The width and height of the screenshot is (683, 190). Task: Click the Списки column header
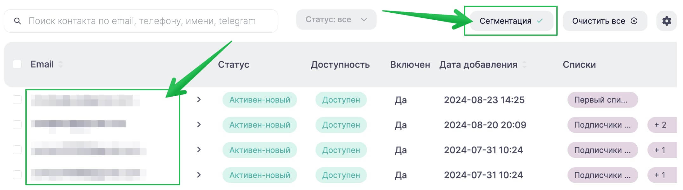pos(579,65)
